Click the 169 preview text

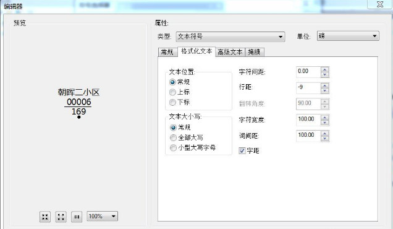[78, 111]
